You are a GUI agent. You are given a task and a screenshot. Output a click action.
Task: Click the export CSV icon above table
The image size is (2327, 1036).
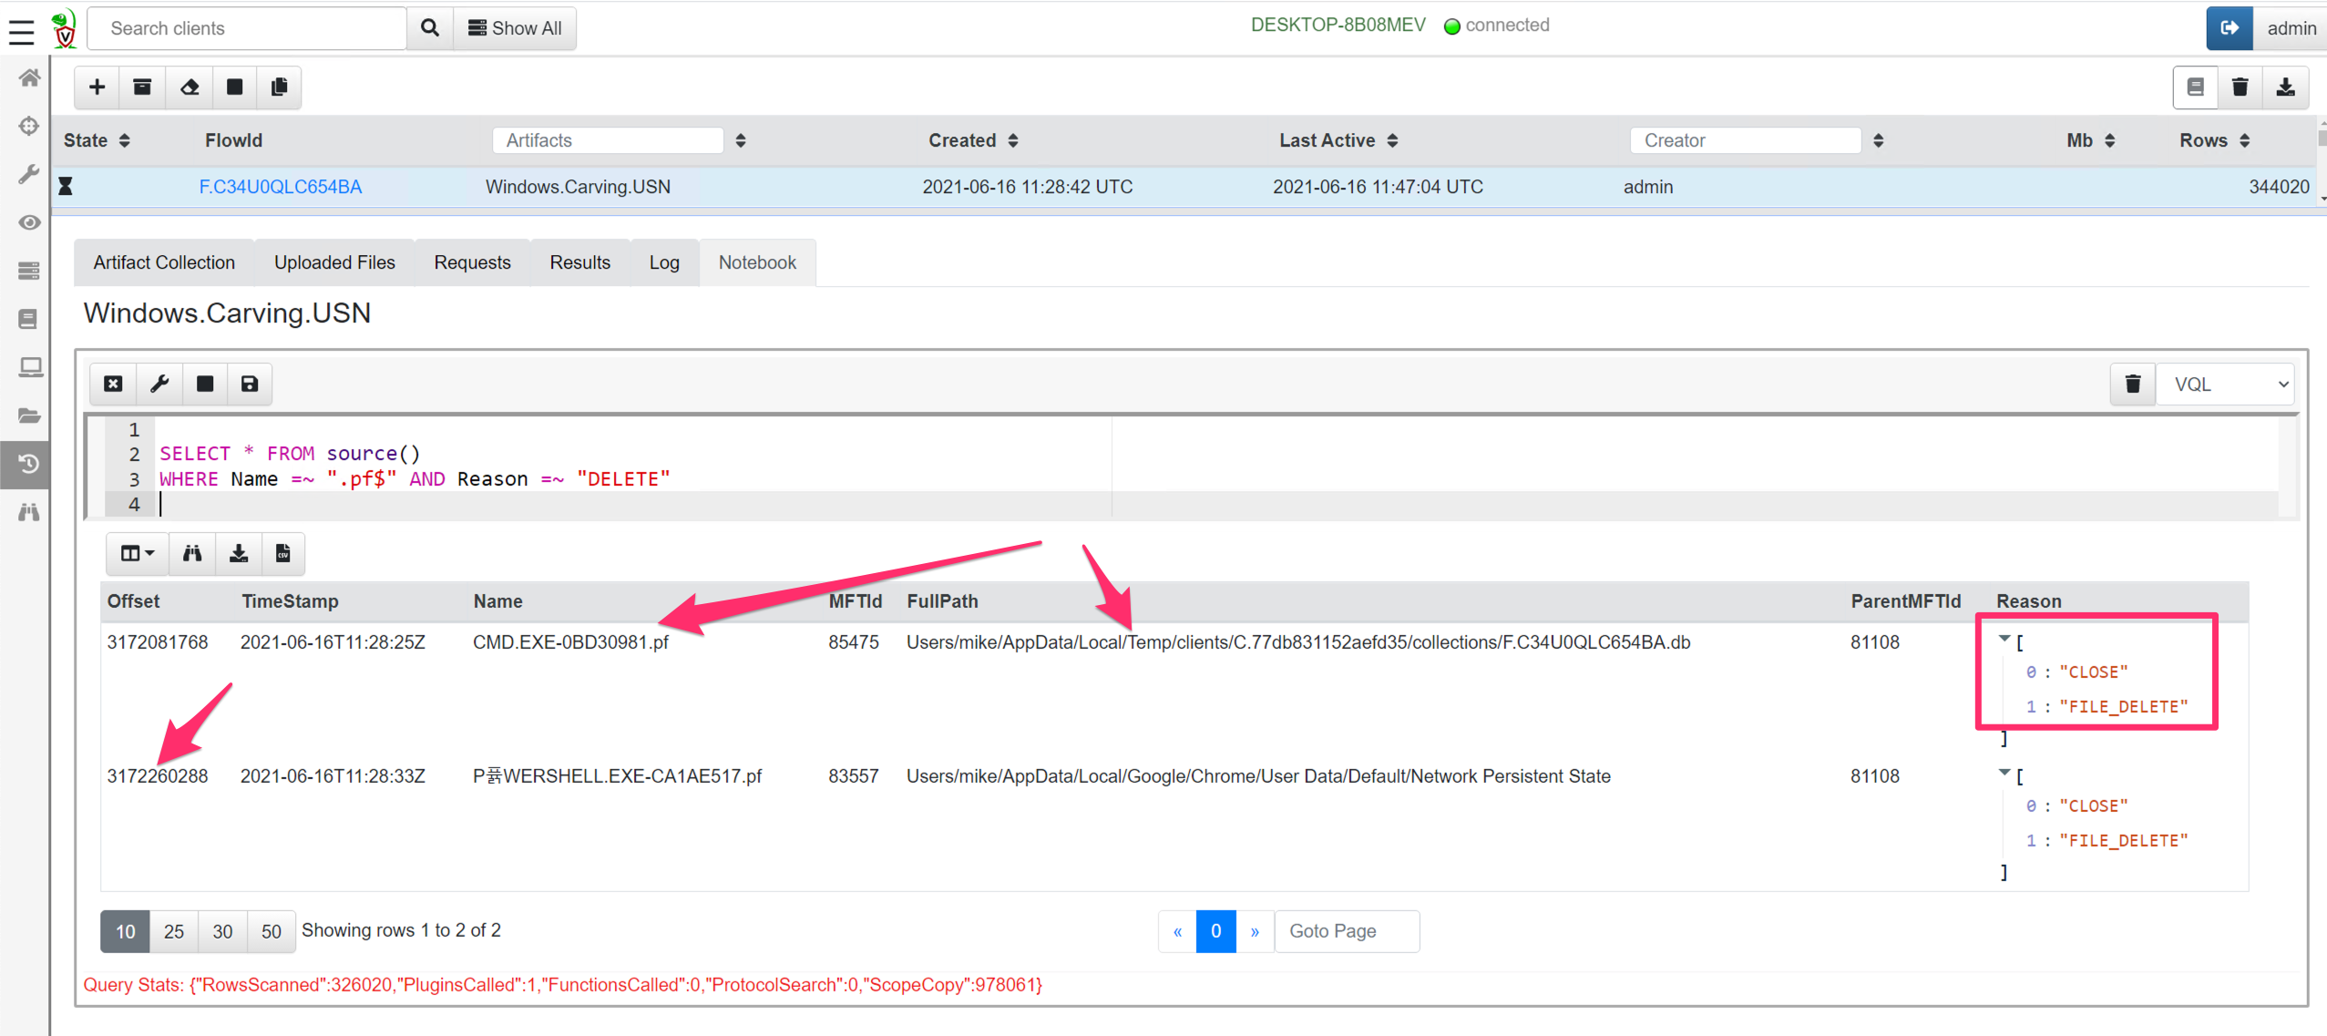(x=283, y=553)
